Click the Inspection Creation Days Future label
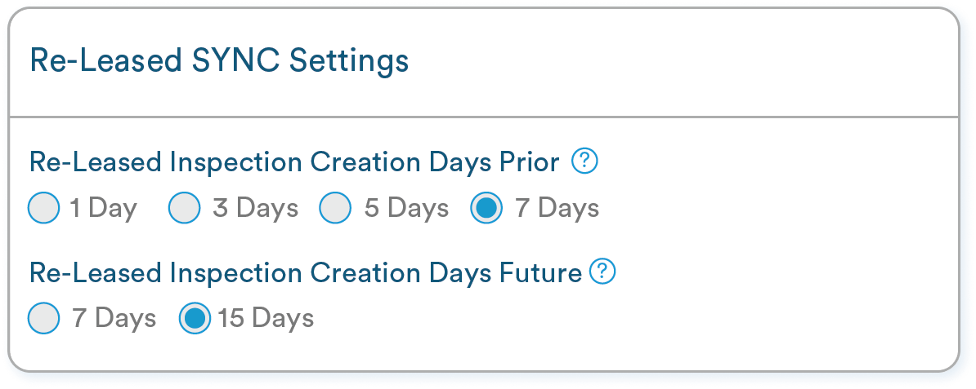 point(306,272)
